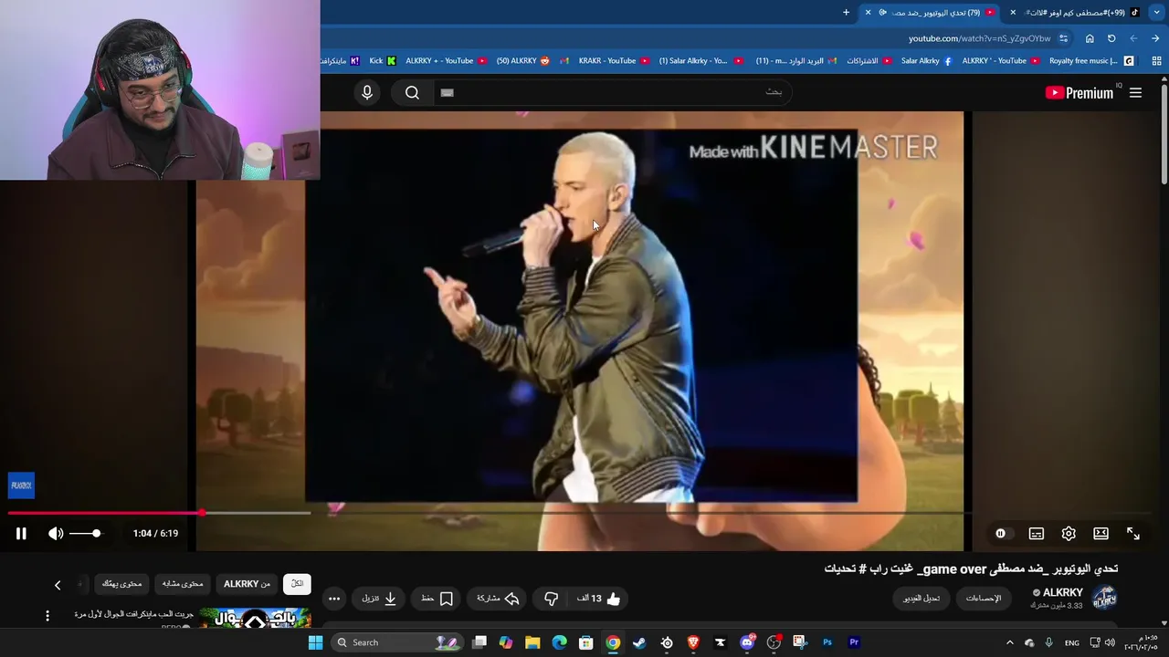Click the browser address bar URL

tap(979, 38)
